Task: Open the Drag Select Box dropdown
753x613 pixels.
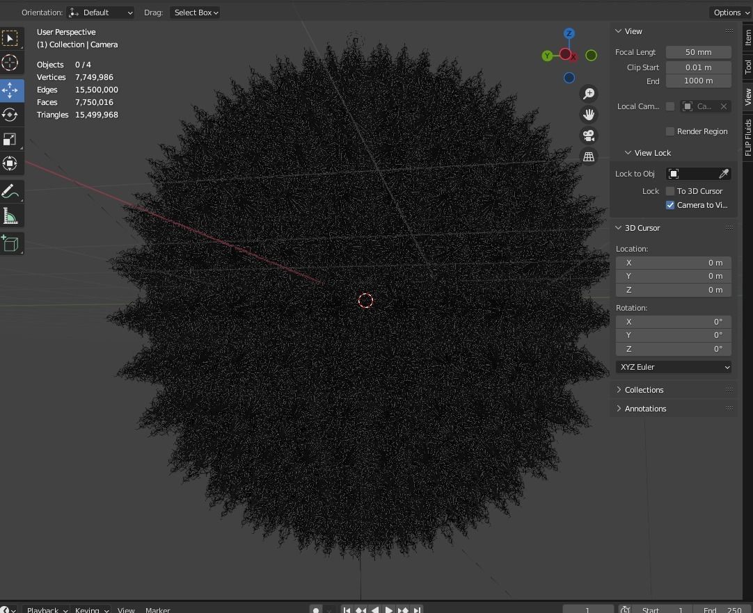Action: (194, 13)
